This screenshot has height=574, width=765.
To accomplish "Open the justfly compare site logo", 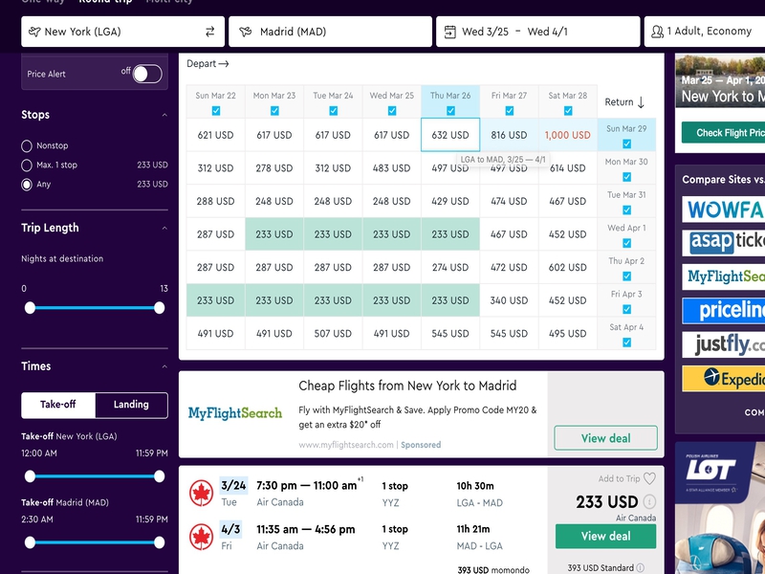I will (724, 344).
